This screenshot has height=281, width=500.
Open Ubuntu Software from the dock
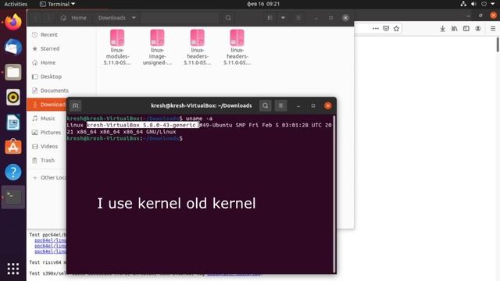pyautogui.click(x=13, y=148)
